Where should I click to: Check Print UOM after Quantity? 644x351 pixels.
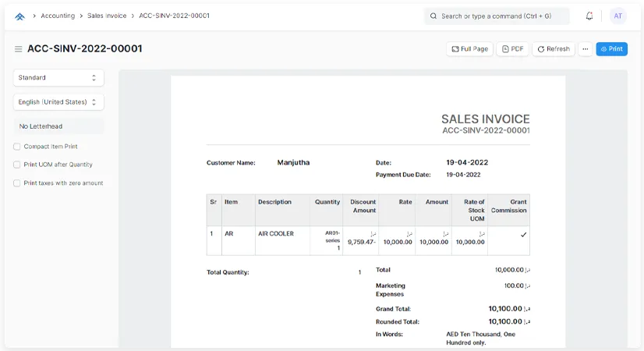pos(17,165)
